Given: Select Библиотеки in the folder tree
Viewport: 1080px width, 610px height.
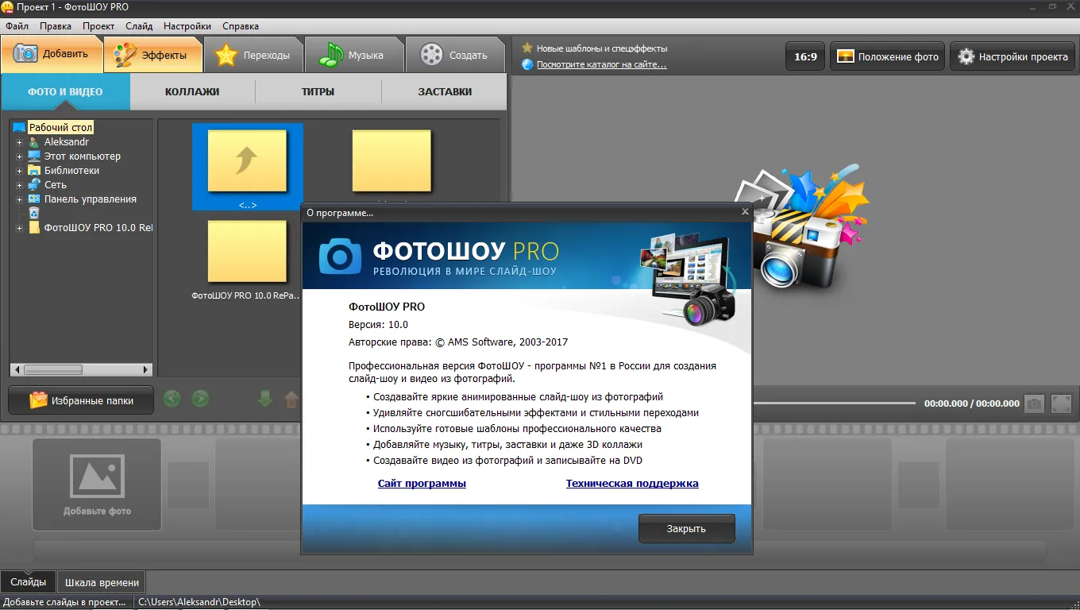Looking at the screenshot, I should click(x=71, y=171).
